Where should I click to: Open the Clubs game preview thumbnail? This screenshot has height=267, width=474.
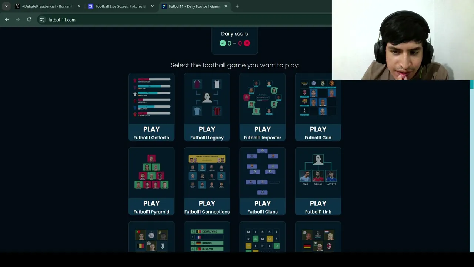click(263, 172)
